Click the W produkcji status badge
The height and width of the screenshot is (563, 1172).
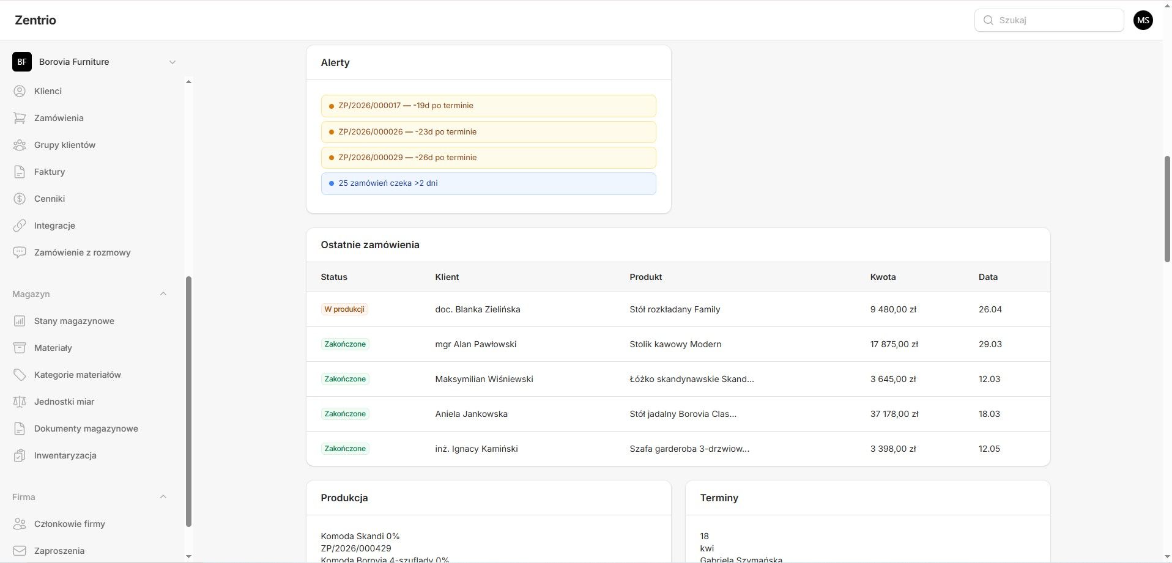[344, 309]
